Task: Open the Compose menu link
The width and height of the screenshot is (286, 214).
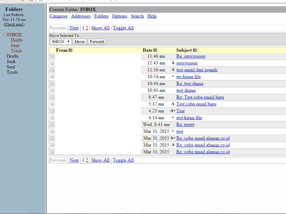Action: (58, 16)
